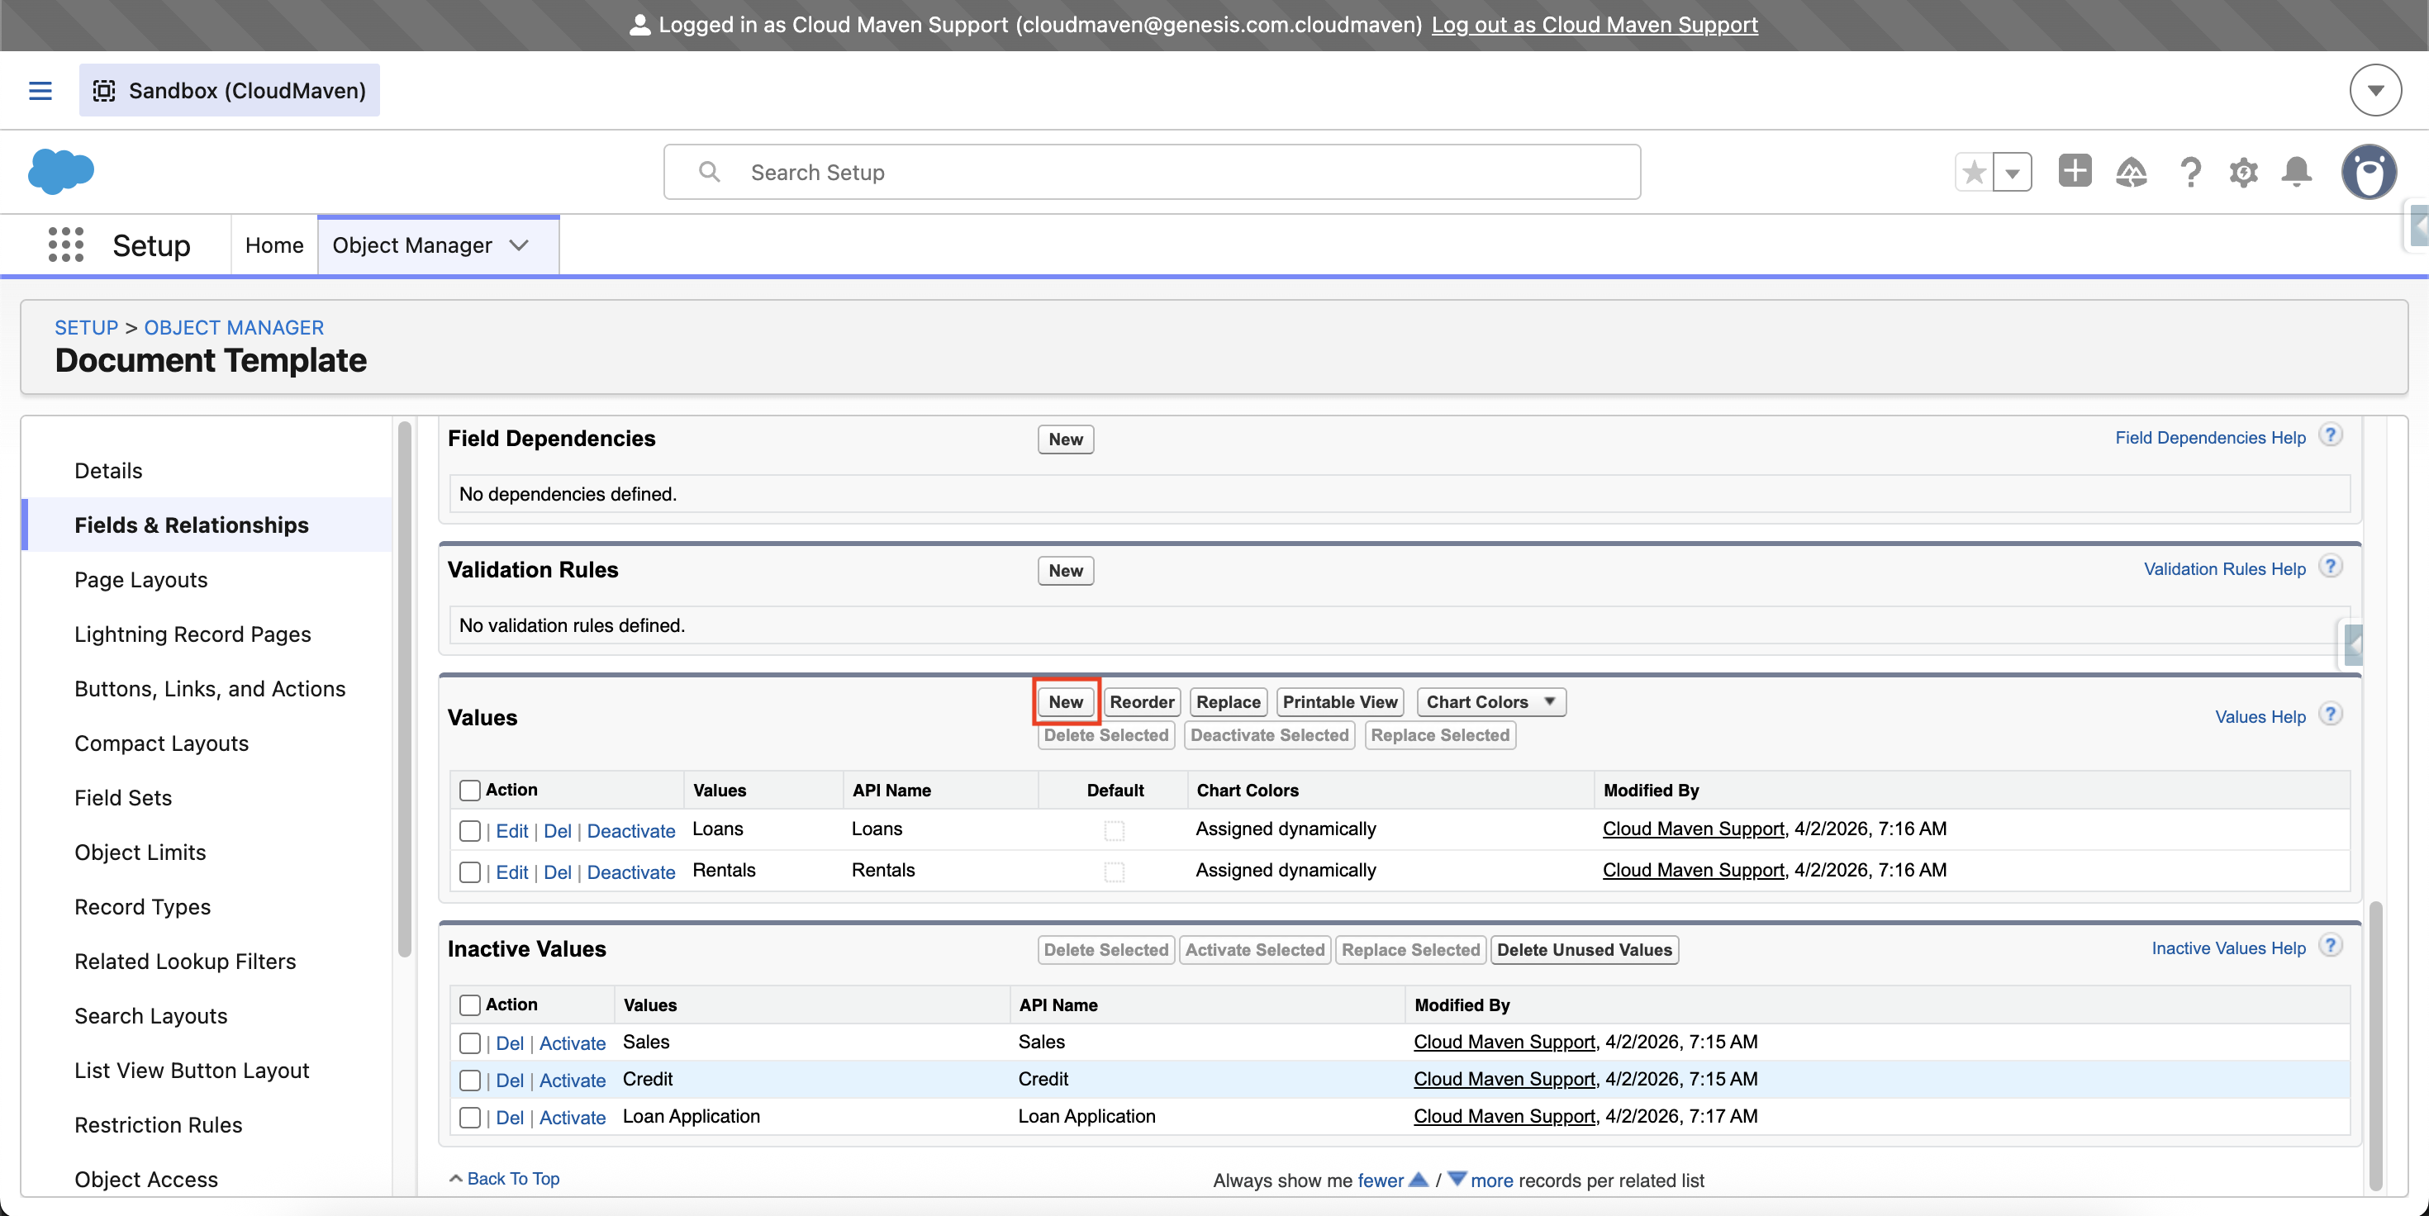Toggle the Default checkbox for Rentals

click(x=1115, y=872)
